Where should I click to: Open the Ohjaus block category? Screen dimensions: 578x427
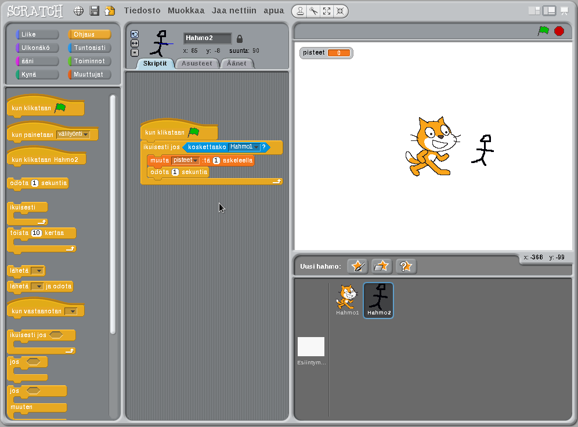[89, 34]
